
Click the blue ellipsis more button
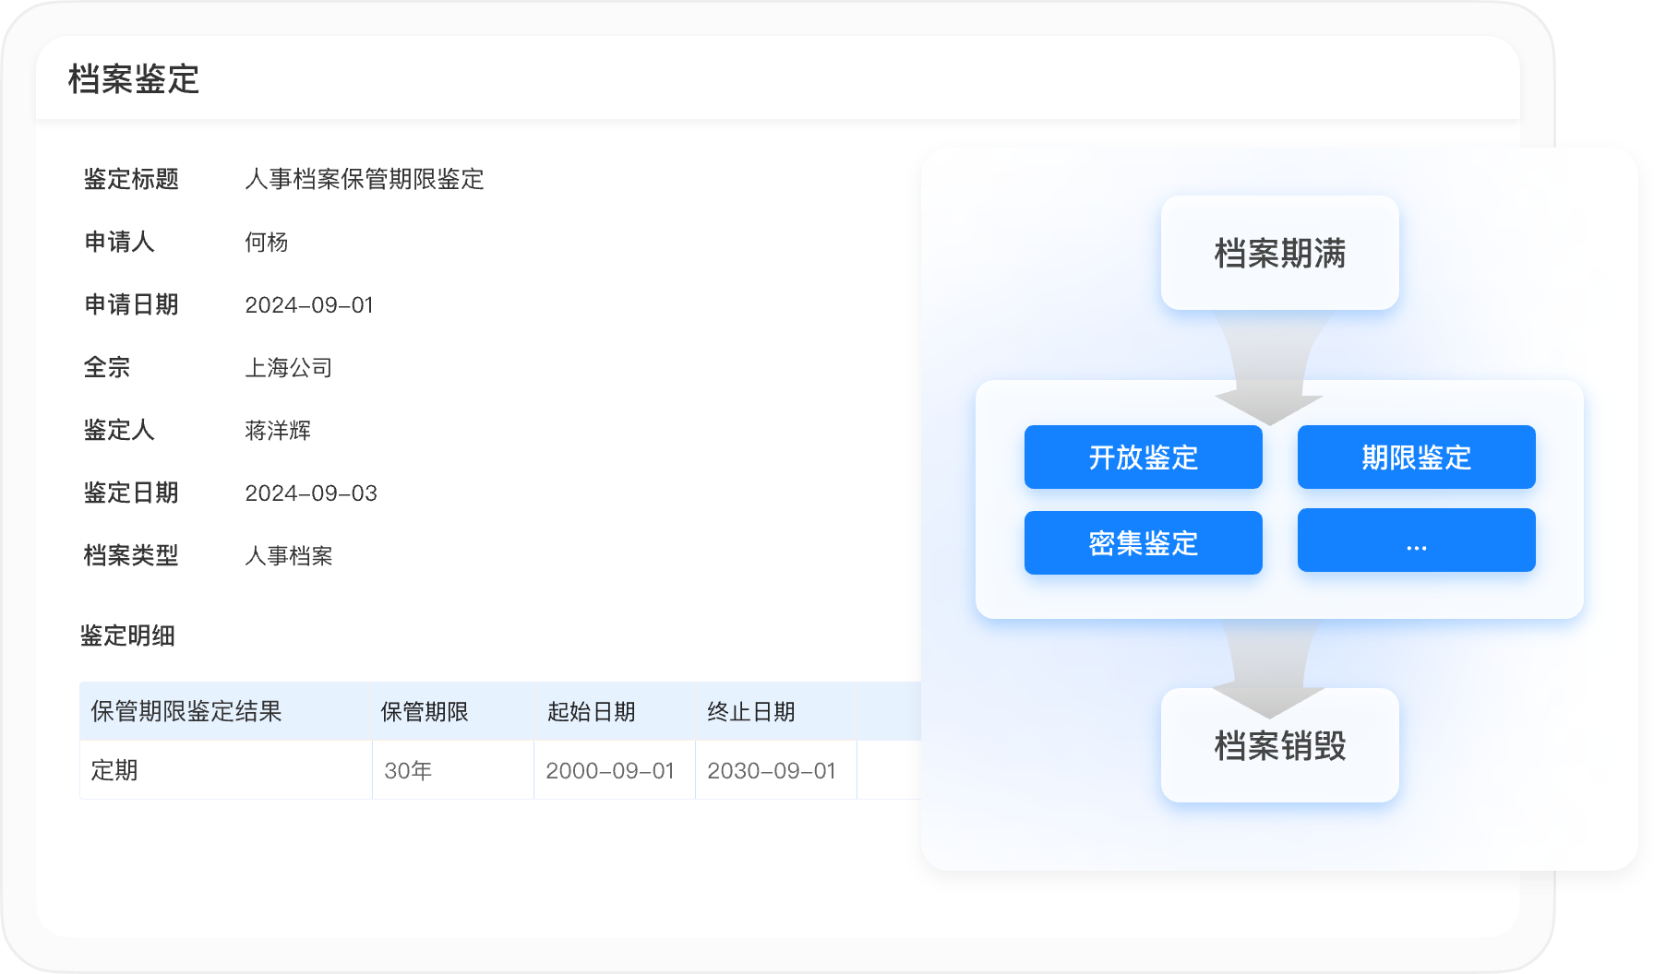(1416, 541)
